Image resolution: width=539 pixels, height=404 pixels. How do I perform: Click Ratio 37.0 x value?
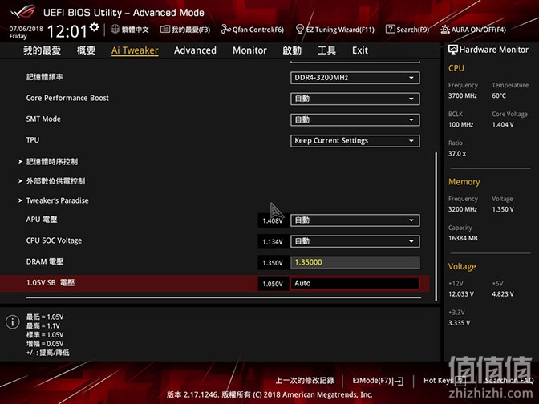pyautogui.click(x=457, y=154)
